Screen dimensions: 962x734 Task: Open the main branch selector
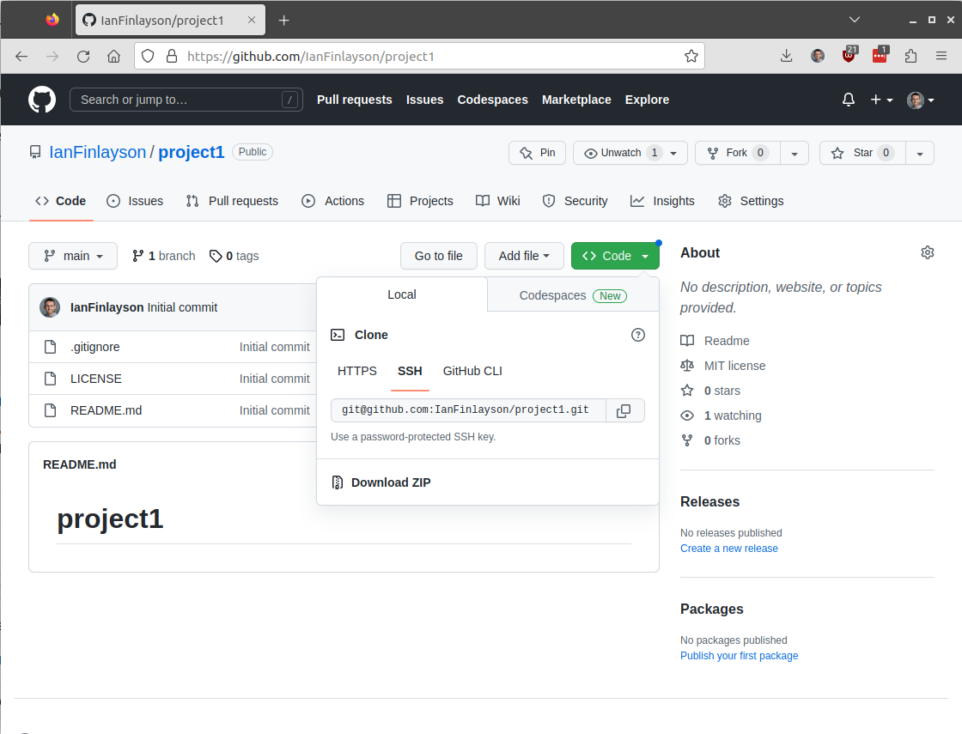(73, 256)
